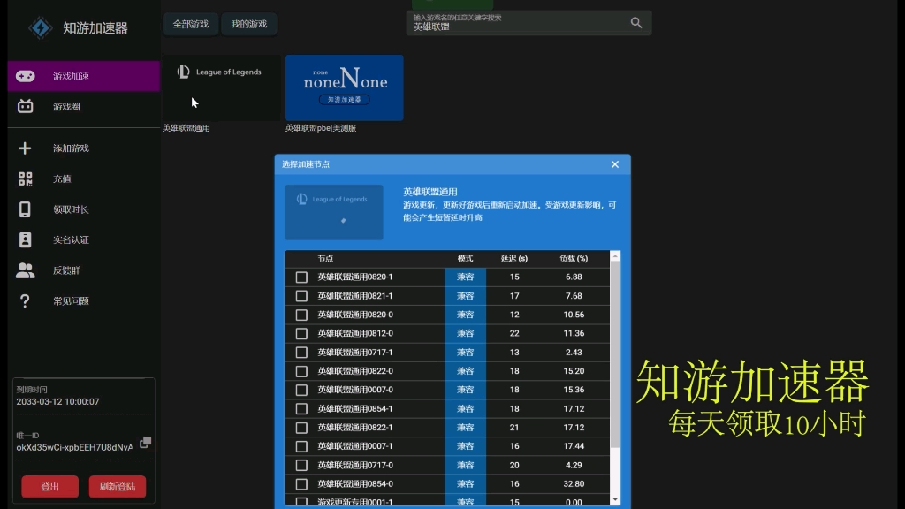Click the 6.88 load value cell
Viewport: 905px width, 509px height.
point(574,277)
